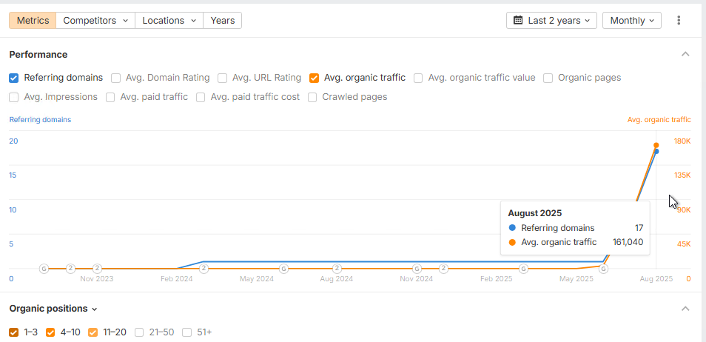Uncheck the Avg. organic traffic checkbox

(x=314, y=78)
